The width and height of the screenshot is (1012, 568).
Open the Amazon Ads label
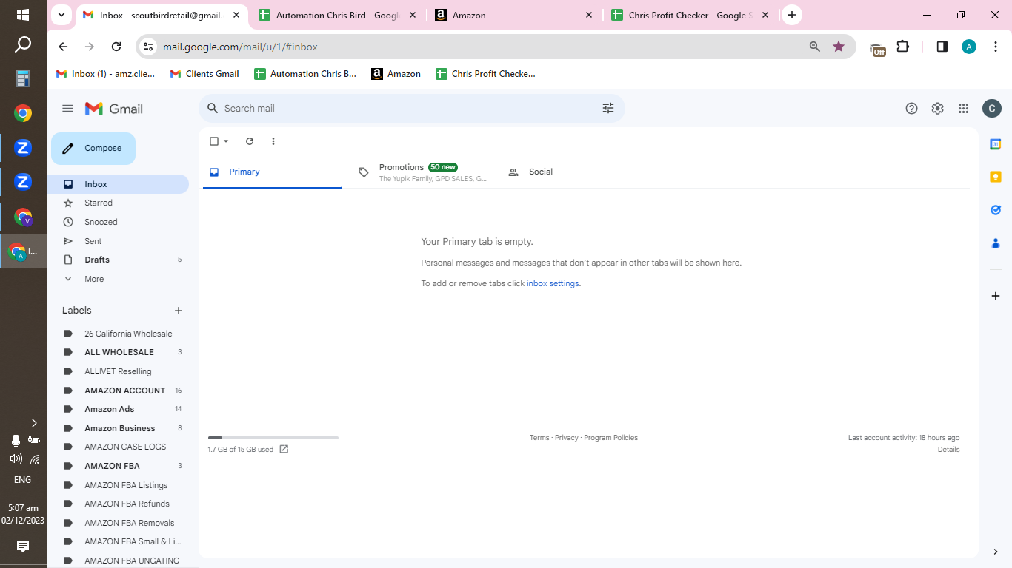click(119, 409)
